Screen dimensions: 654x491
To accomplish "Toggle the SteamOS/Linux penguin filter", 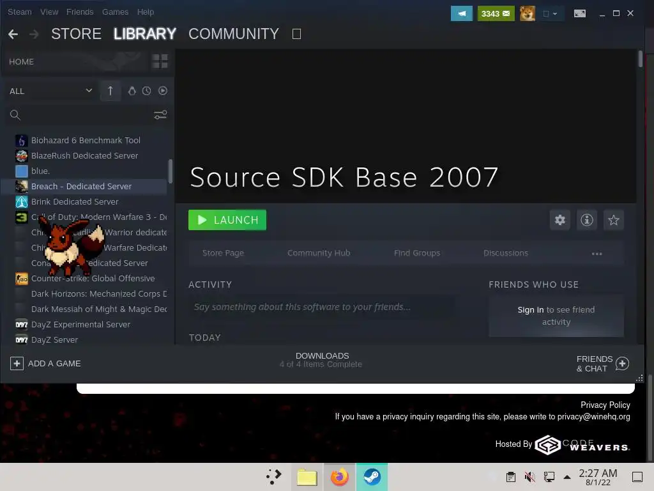I will [x=132, y=91].
